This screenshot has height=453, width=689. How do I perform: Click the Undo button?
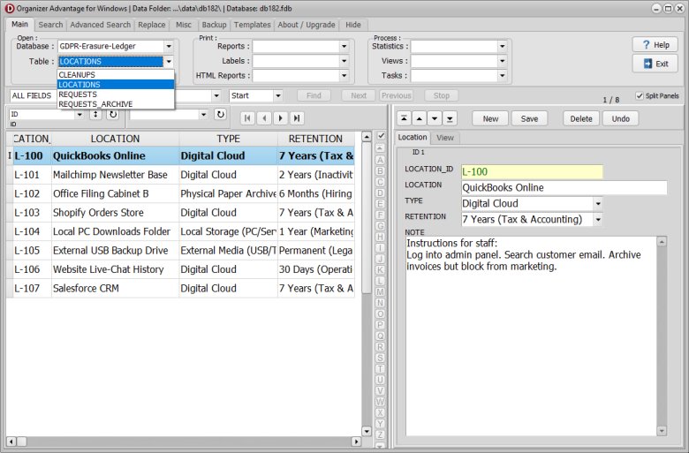click(620, 118)
